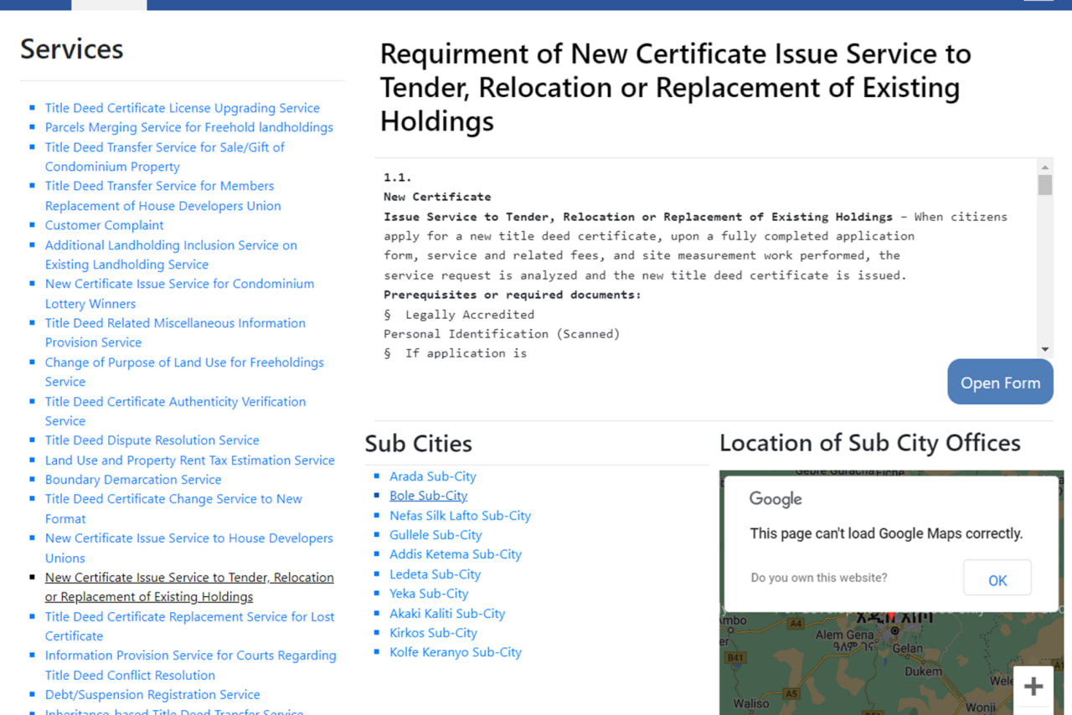Open Title Deed Dispute Resolution Service

tap(152, 440)
